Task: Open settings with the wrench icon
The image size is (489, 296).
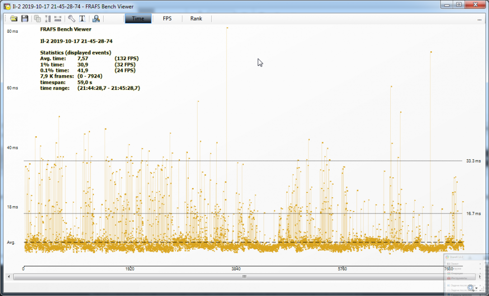Action: point(71,19)
